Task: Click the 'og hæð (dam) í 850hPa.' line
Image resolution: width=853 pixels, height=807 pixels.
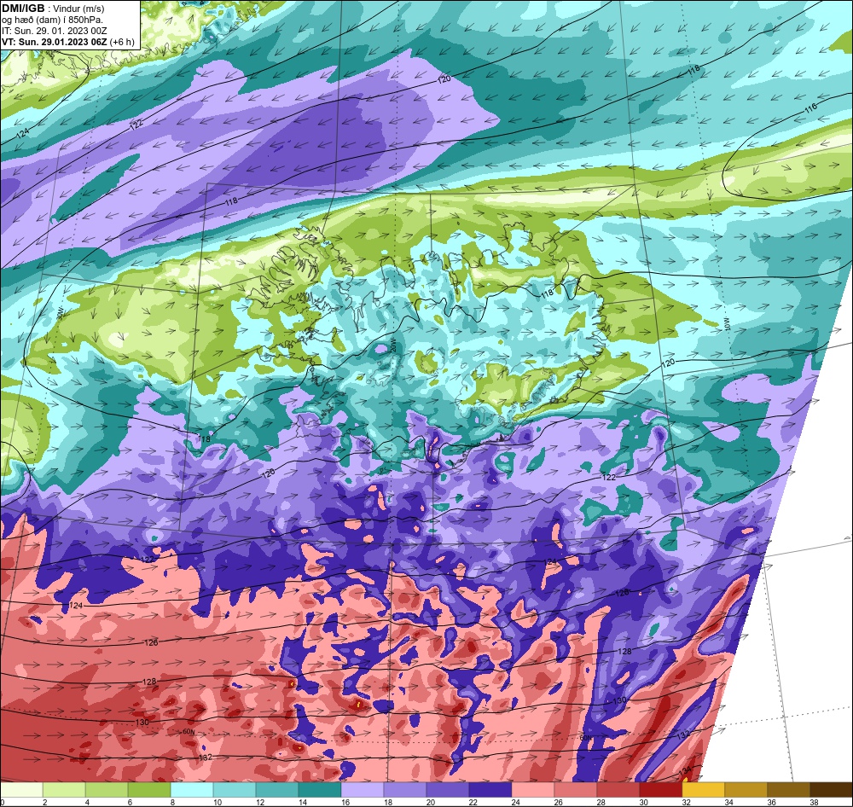Action: point(52,20)
